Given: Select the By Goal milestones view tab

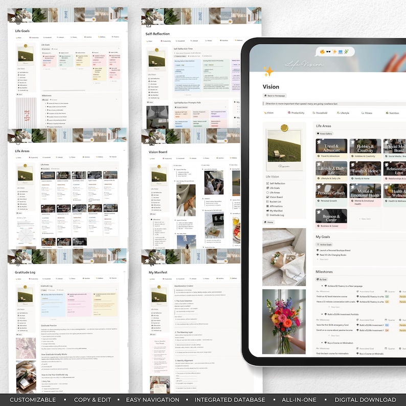Looking at the screenshot, I should (321, 279).
